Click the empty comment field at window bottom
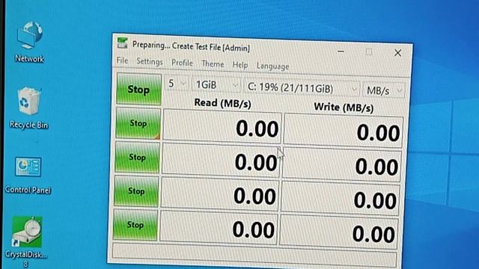The image size is (479, 269). click(254, 256)
